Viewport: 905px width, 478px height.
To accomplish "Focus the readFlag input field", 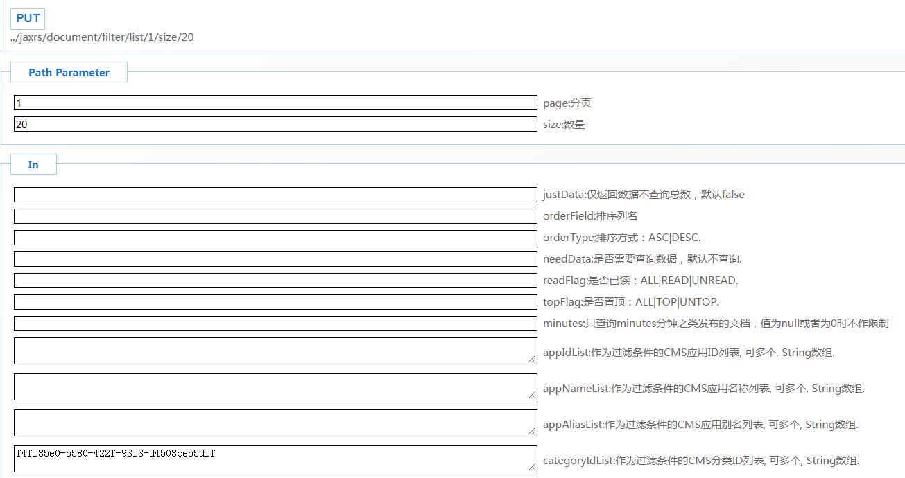I will pos(275,281).
